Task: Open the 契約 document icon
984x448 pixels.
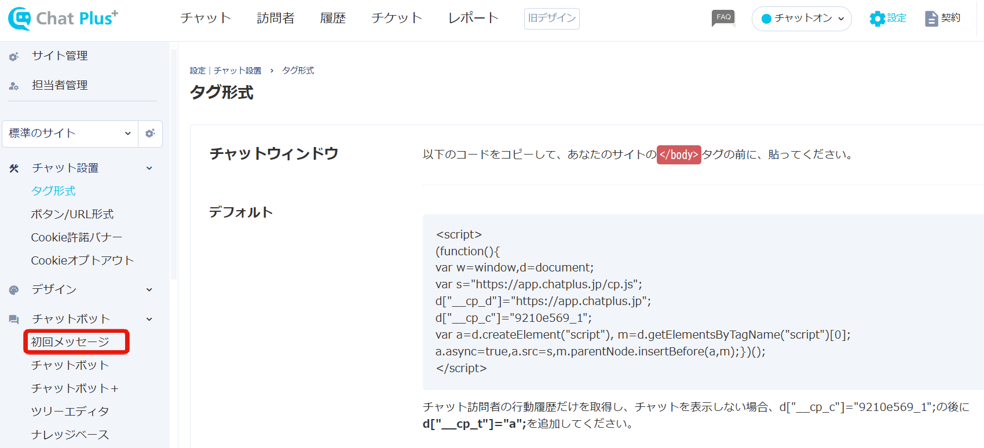Action: pos(931,19)
